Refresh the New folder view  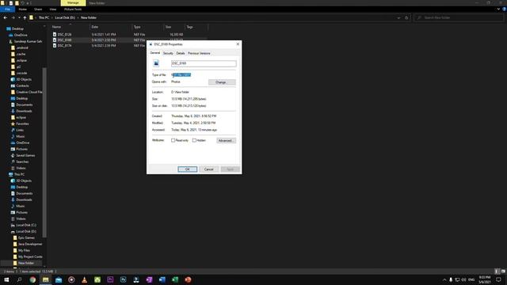point(406,17)
